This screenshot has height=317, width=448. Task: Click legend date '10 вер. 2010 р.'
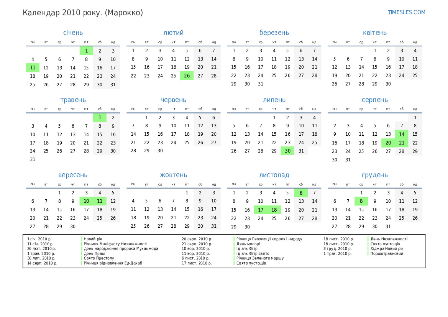click(196, 249)
